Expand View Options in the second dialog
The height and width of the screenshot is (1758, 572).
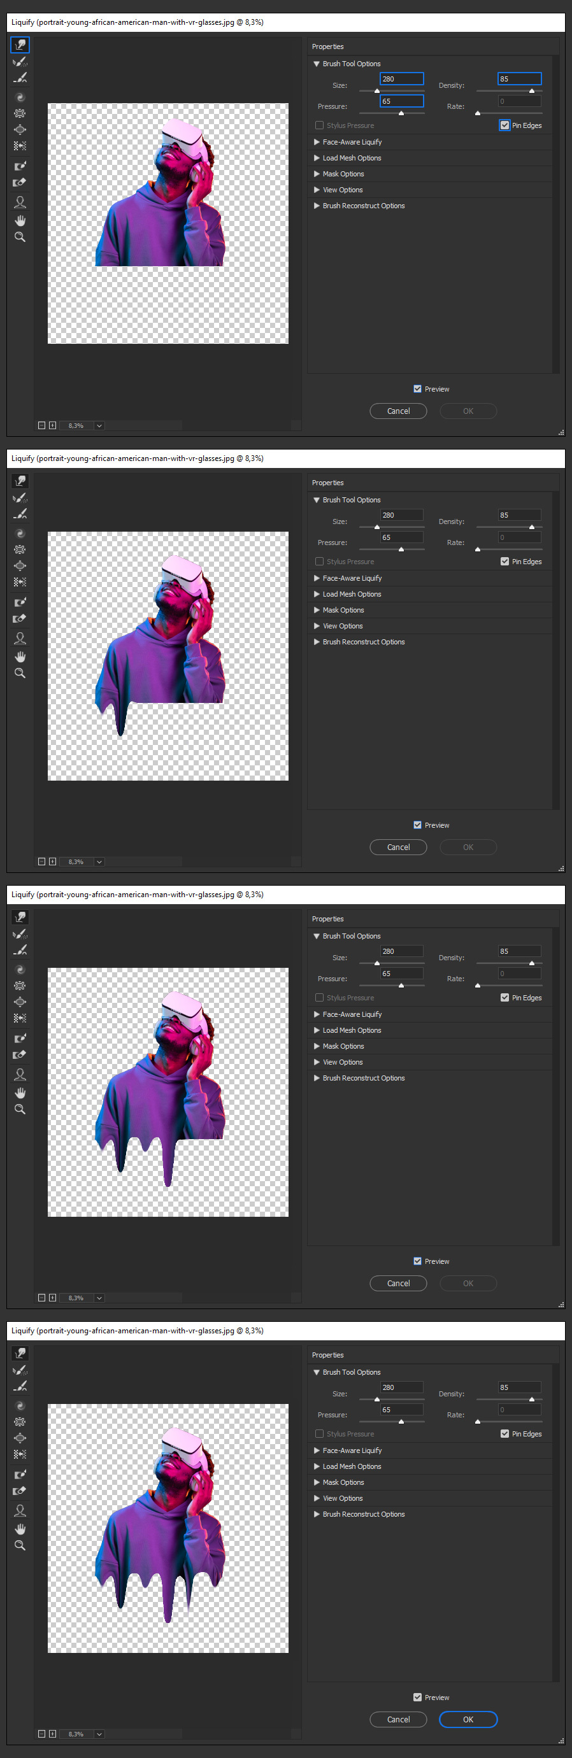tap(317, 626)
